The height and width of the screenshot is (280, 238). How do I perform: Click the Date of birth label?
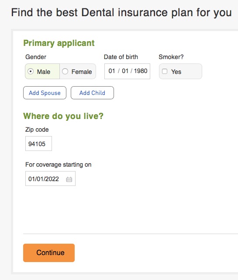[x=121, y=57]
